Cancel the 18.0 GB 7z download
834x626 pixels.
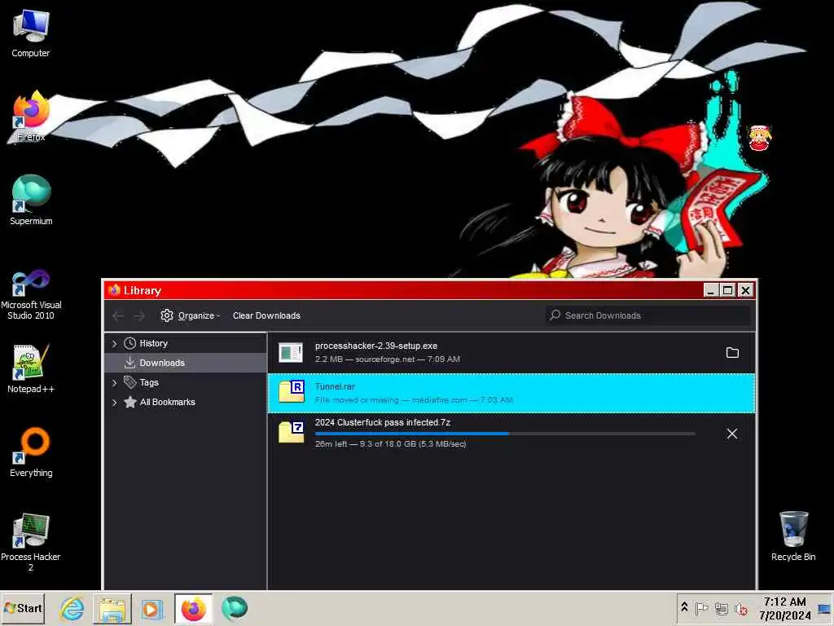732,434
